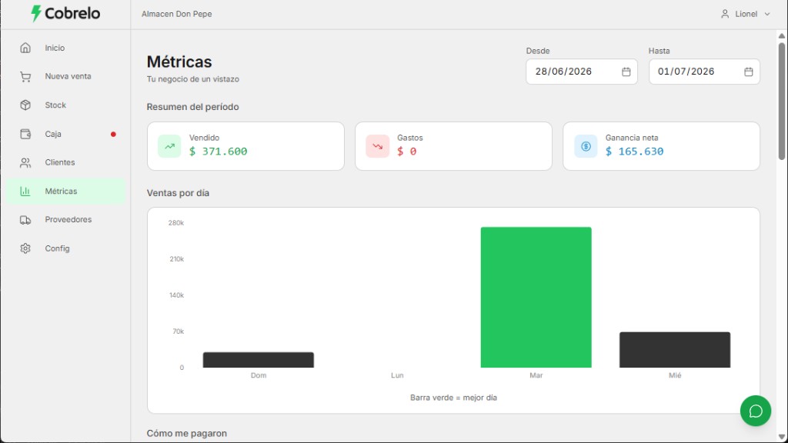Click the Gastos amount $ 0
The width and height of the screenshot is (788, 443).
[406, 152]
